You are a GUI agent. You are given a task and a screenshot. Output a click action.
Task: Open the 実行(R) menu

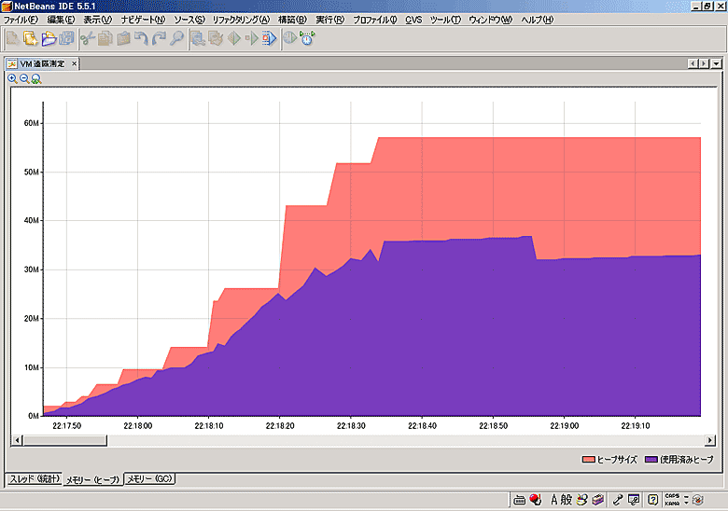[x=330, y=20]
